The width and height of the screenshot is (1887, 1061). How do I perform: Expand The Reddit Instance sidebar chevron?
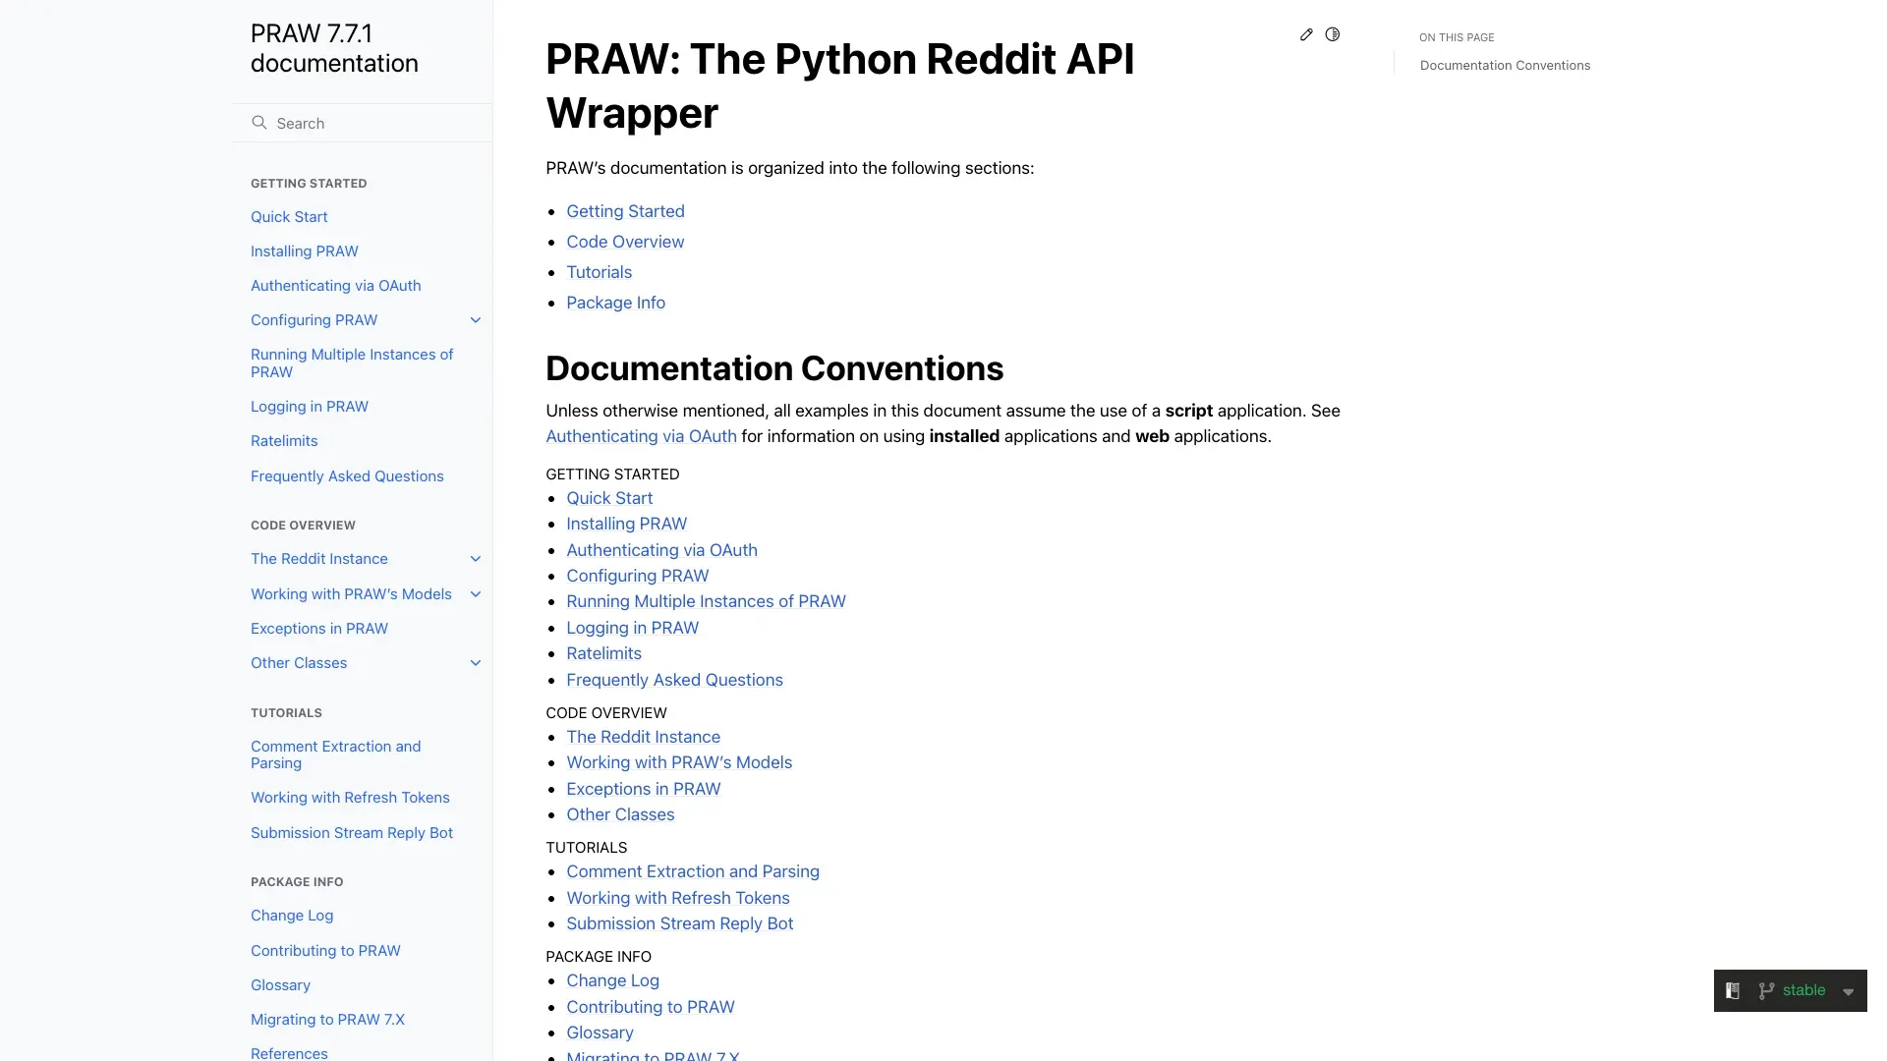click(x=476, y=559)
